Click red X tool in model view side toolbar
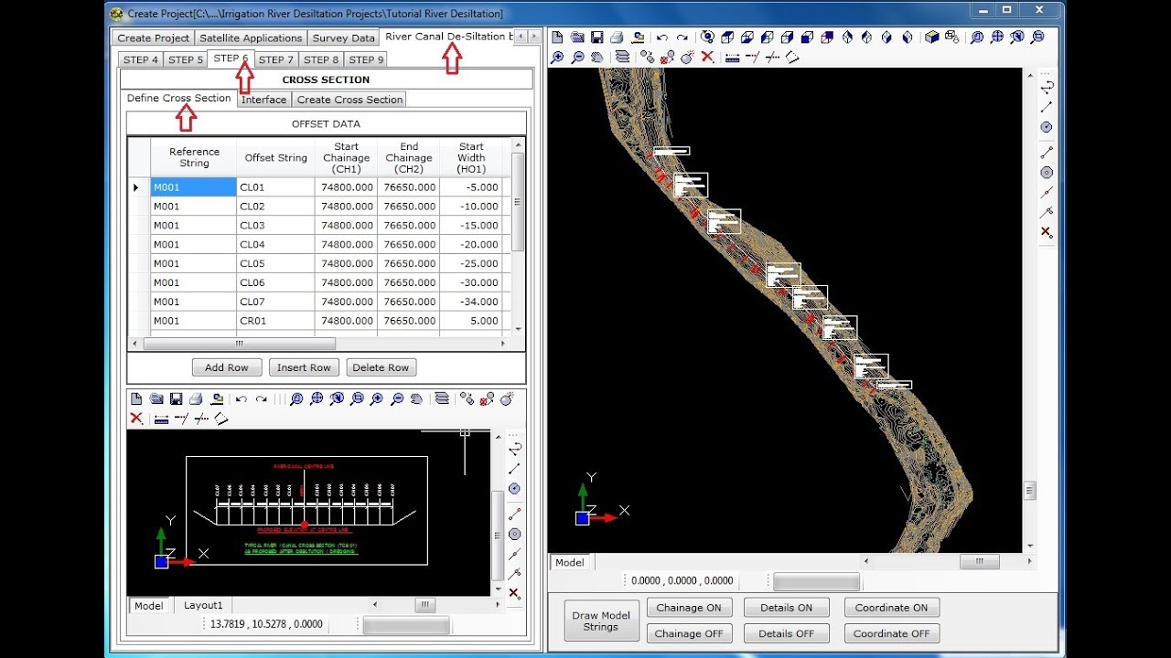 pos(1047,233)
